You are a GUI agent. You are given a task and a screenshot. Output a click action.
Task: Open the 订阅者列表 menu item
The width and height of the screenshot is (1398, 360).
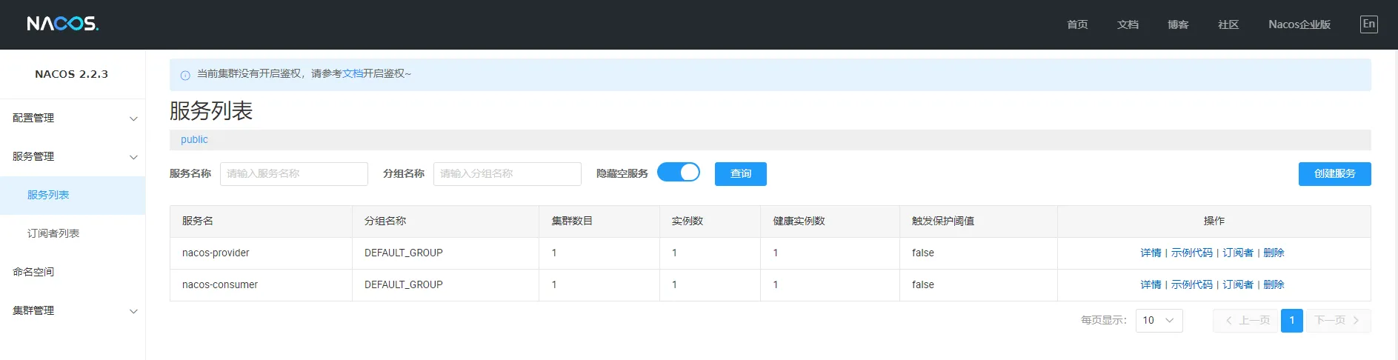point(53,233)
